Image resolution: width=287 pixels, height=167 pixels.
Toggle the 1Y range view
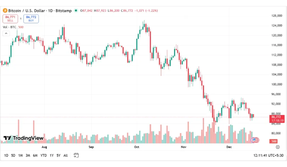51,155
